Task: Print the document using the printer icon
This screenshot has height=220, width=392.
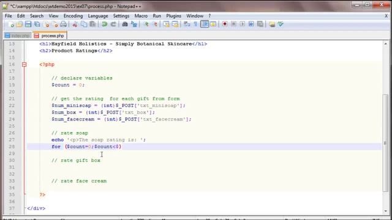Action: tap(64, 24)
